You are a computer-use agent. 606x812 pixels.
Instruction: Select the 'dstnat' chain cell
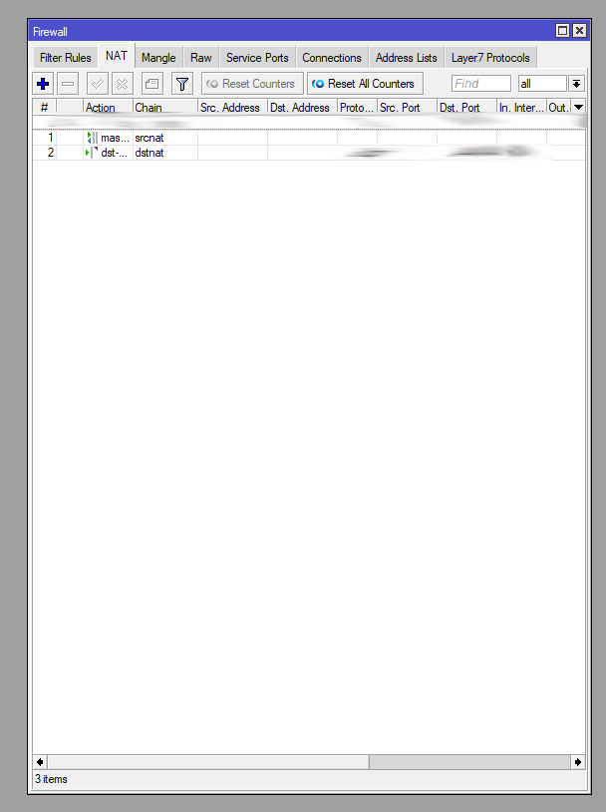[x=165, y=153]
